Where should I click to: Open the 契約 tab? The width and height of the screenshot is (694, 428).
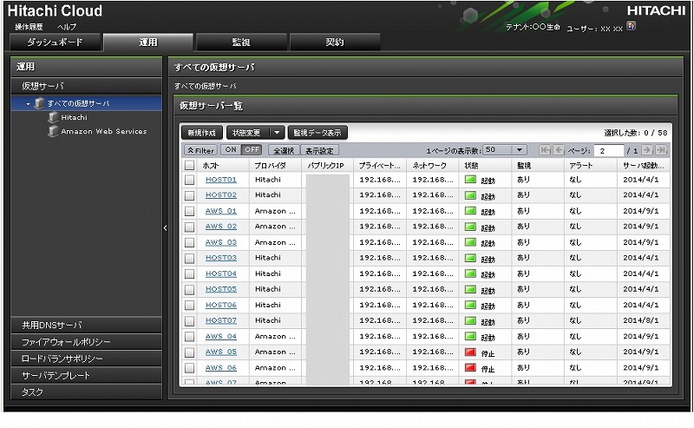pos(335,42)
